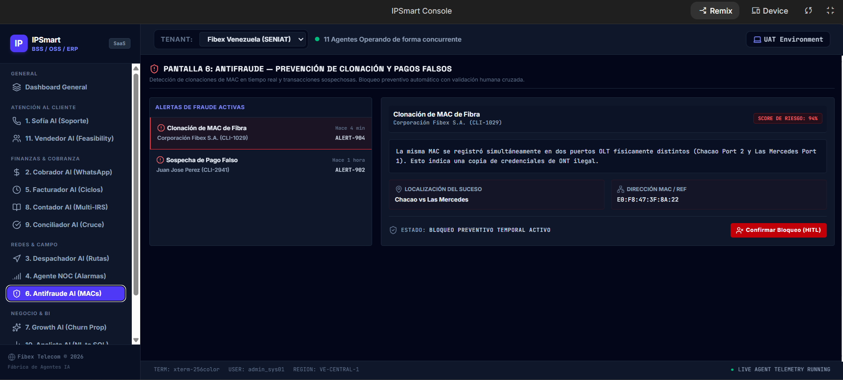The image size is (843, 380).
Task: Click the Dashboard General layers icon
Action: 17,87
